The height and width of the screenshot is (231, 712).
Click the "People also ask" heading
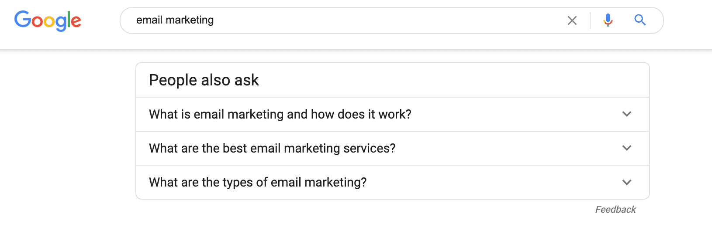pos(204,80)
